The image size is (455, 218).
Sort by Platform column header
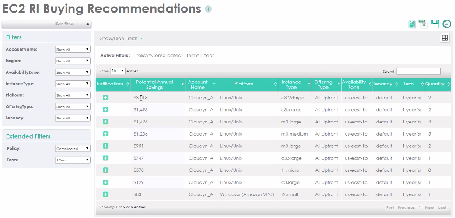(247, 85)
